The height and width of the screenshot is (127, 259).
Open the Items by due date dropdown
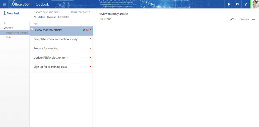(80, 12)
